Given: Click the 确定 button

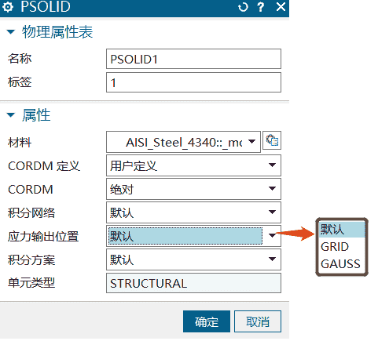Looking at the screenshot, I should pos(207,321).
